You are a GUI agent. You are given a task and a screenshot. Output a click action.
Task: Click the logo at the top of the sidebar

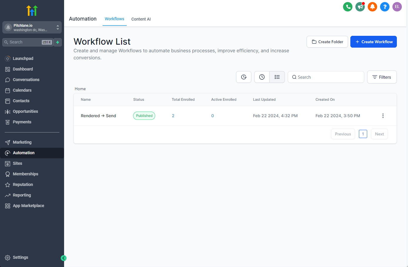tap(32, 11)
